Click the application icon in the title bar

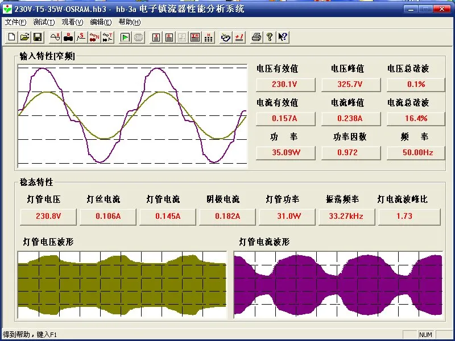pos(7,9)
